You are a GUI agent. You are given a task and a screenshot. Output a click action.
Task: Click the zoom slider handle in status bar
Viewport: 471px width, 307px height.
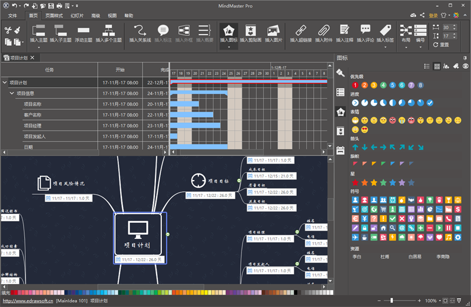click(x=392, y=301)
